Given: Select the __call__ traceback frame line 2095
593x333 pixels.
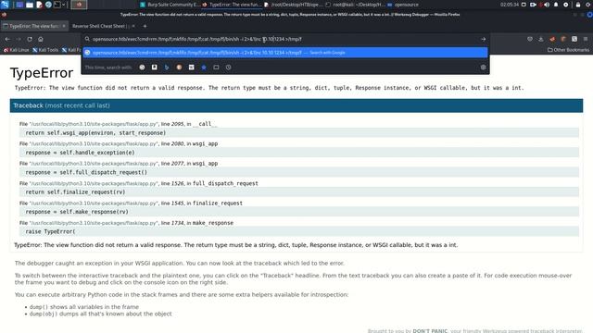Looking at the screenshot, I should [x=118, y=124].
